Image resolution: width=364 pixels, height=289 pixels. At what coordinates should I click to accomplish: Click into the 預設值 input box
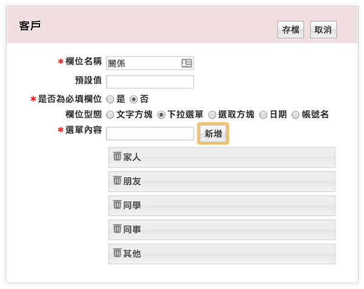[x=150, y=82]
